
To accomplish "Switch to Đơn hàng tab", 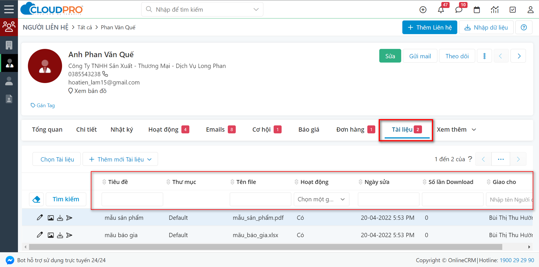I will click(x=356, y=130).
